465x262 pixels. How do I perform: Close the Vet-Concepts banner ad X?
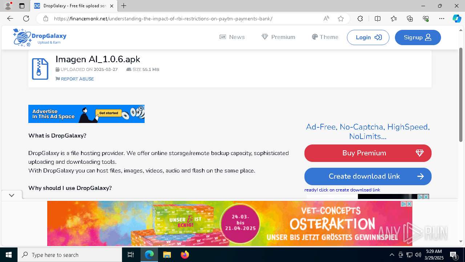409,204
